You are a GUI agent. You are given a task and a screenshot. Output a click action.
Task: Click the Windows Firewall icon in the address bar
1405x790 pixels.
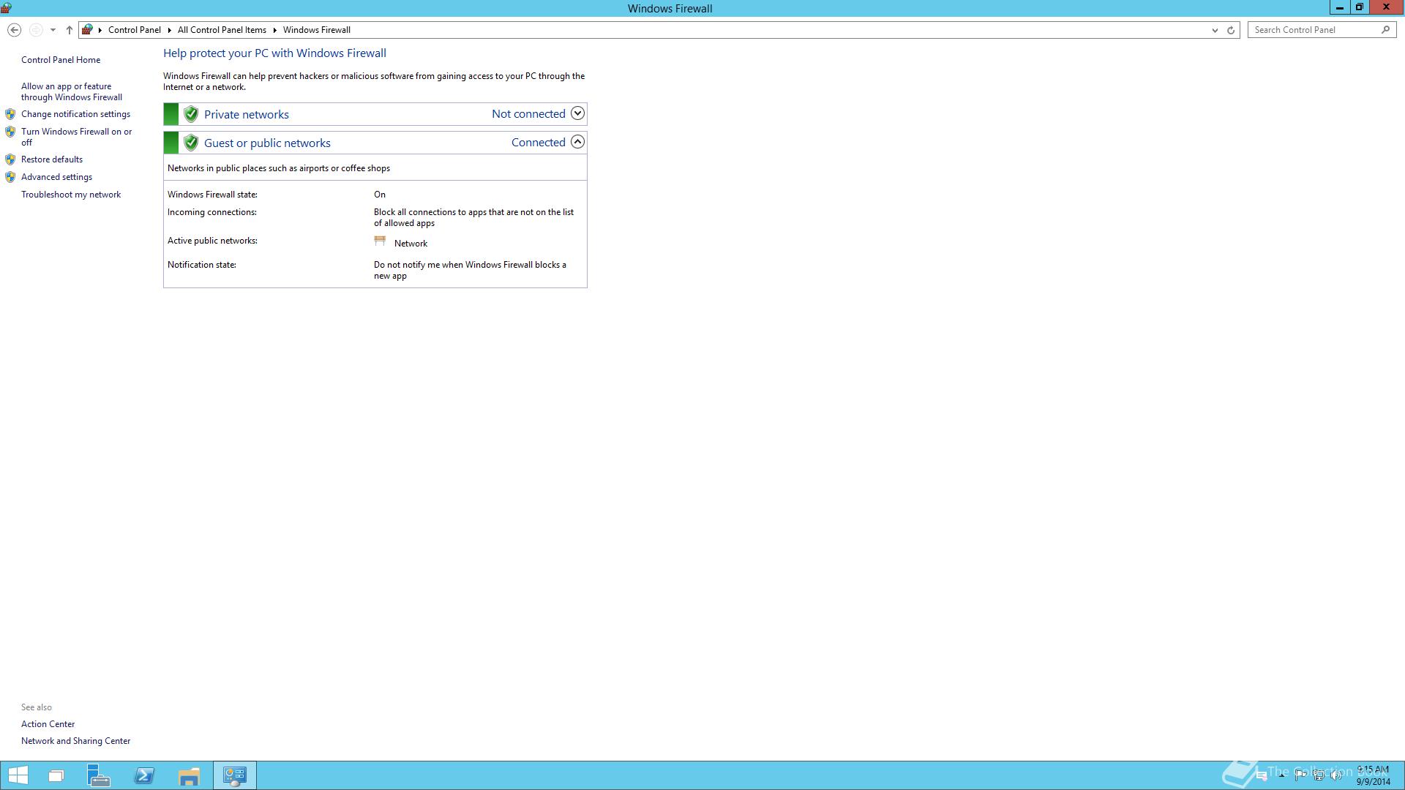point(87,30)
